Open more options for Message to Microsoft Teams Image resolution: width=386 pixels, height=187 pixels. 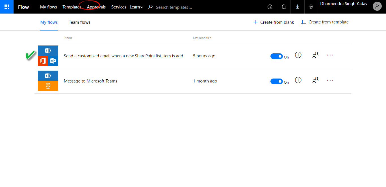pos(330,80)
